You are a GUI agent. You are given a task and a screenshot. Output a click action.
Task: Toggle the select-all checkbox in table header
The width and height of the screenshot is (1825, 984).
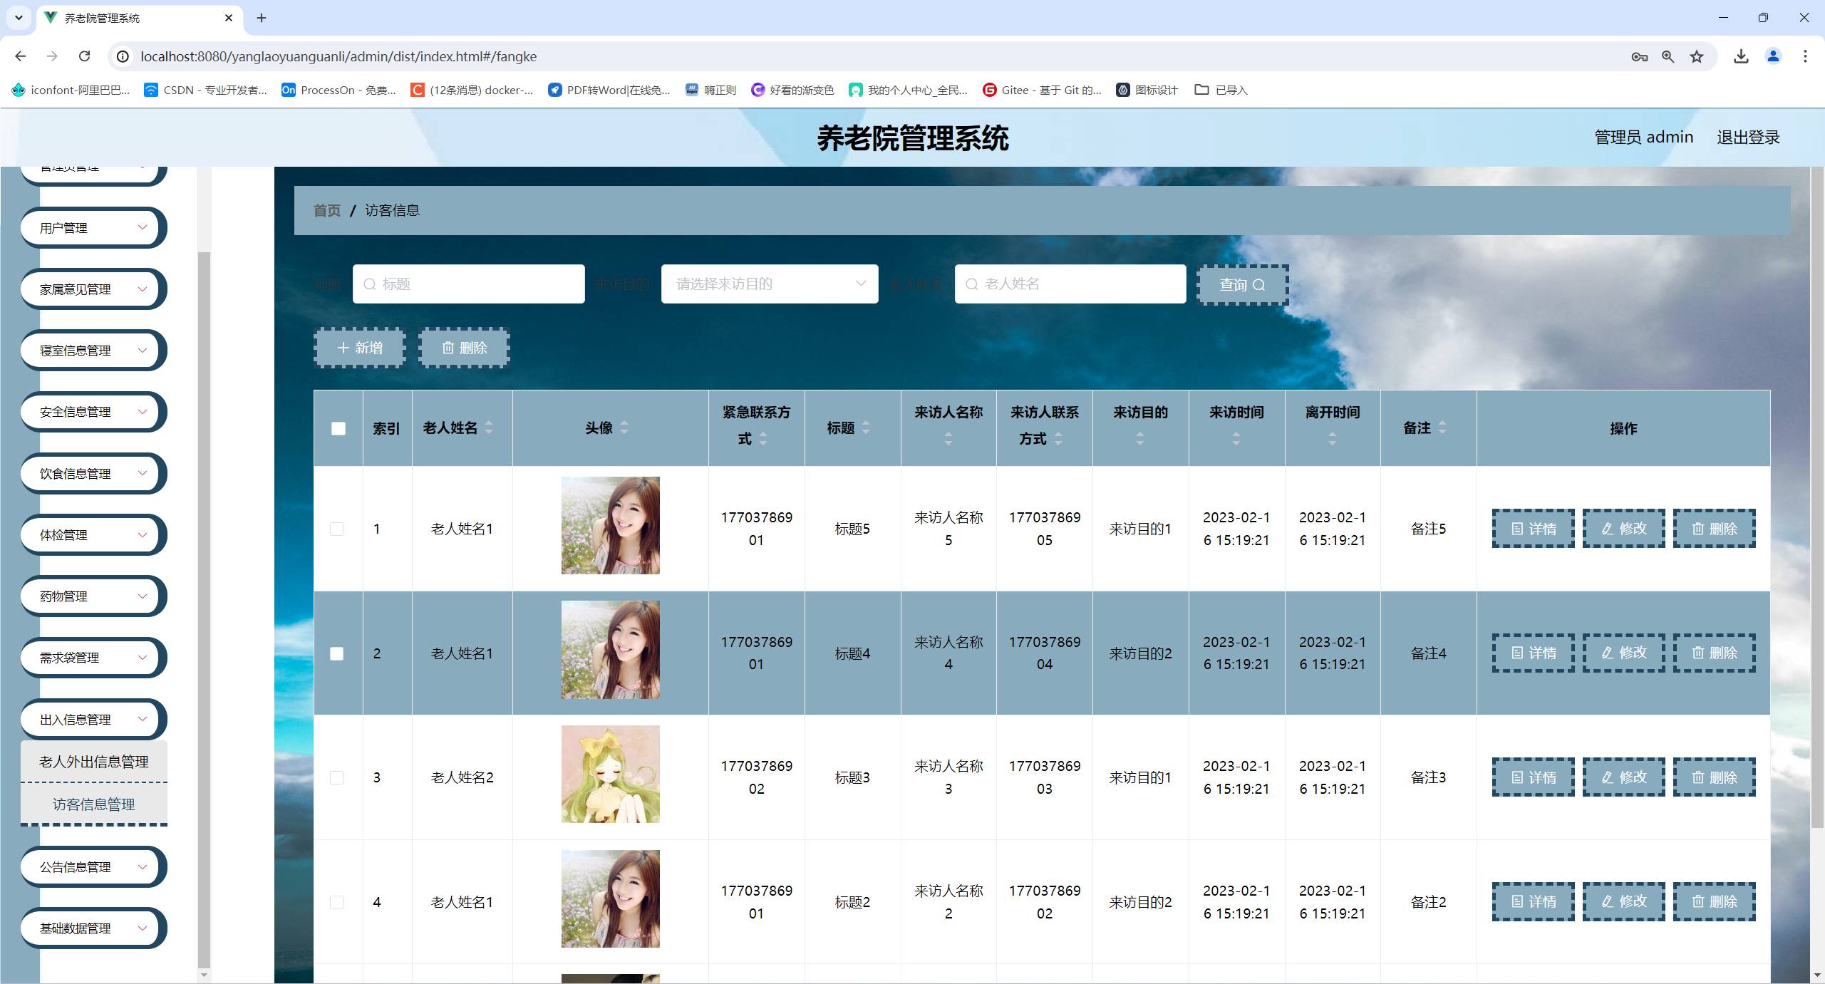point(338,428)
